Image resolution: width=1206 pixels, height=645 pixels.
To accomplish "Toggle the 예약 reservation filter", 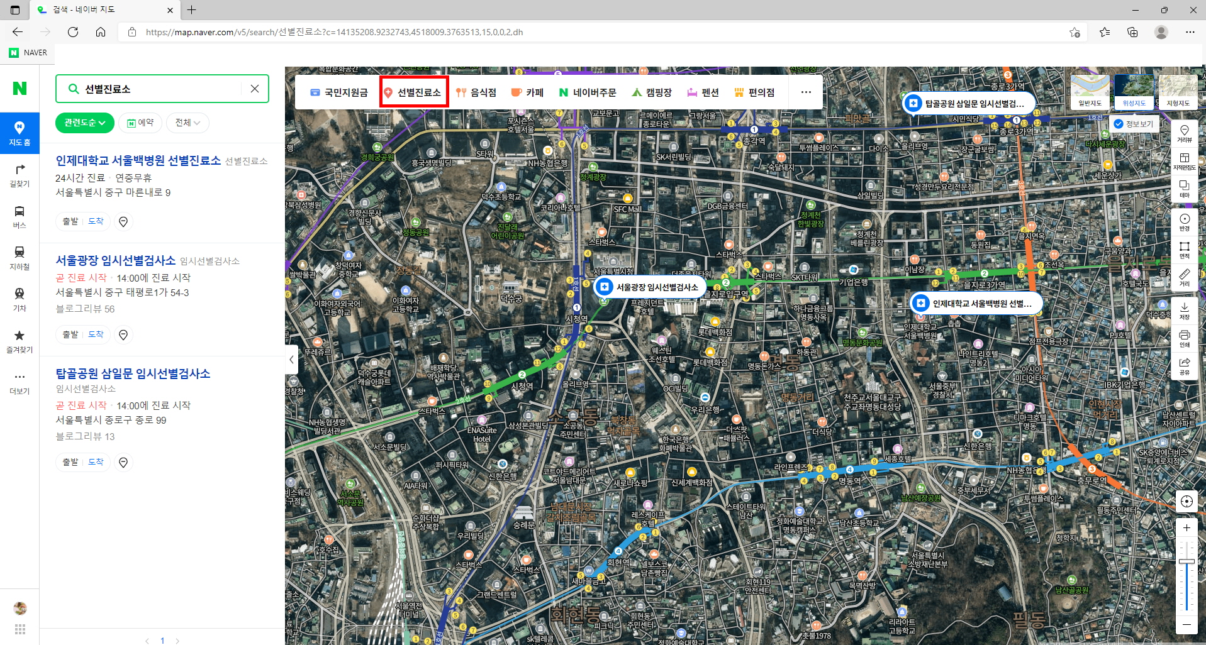I will tap(140, 123).
